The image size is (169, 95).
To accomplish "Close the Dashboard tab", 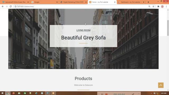I will pyautogui.click(x=144, y=2).
